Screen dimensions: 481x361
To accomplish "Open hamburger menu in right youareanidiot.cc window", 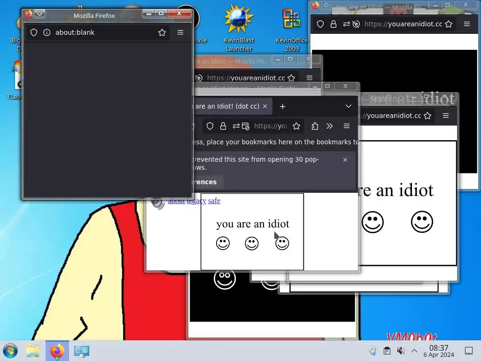I will click(446, 116).
